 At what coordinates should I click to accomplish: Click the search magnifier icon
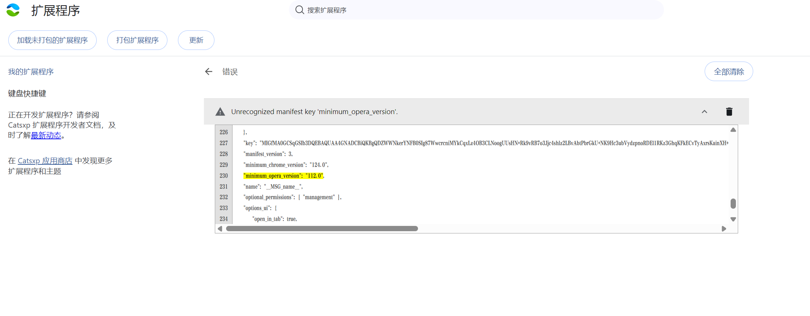pyautogui.click(x=299, y=10)
